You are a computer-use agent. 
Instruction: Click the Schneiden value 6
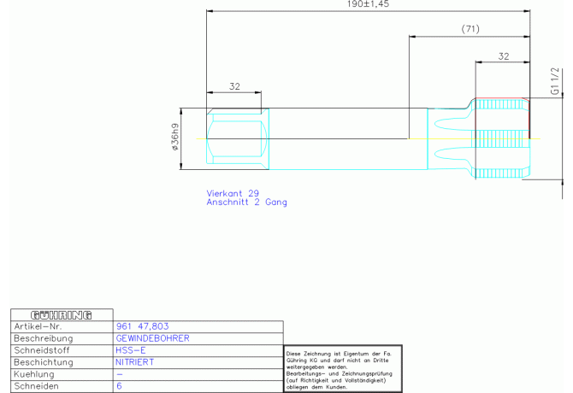(x=119, y=386)
